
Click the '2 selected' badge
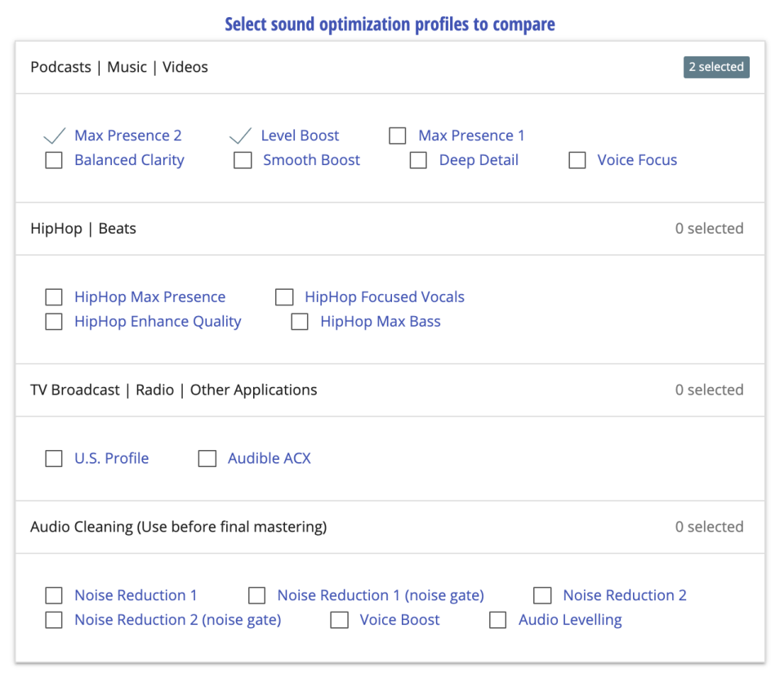click(716, 67)
